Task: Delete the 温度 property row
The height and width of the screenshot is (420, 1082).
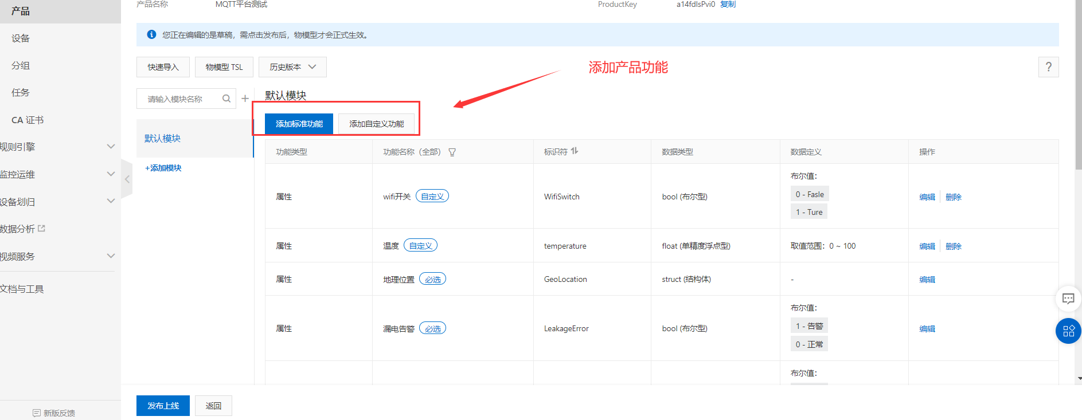Action: click(954, 246)
